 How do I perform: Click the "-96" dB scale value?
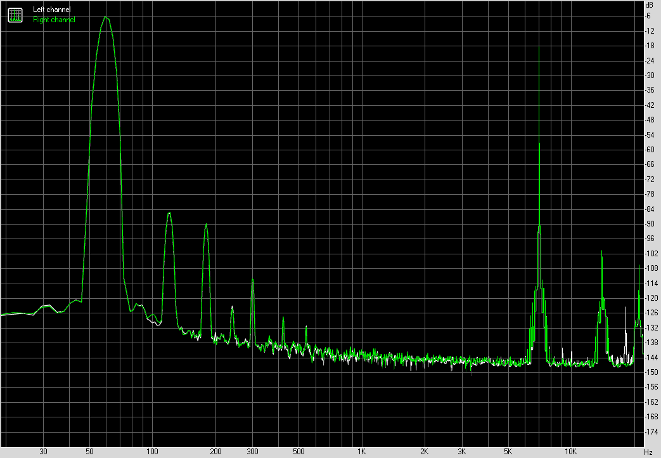pyautogui.click(x=650, y=239)
